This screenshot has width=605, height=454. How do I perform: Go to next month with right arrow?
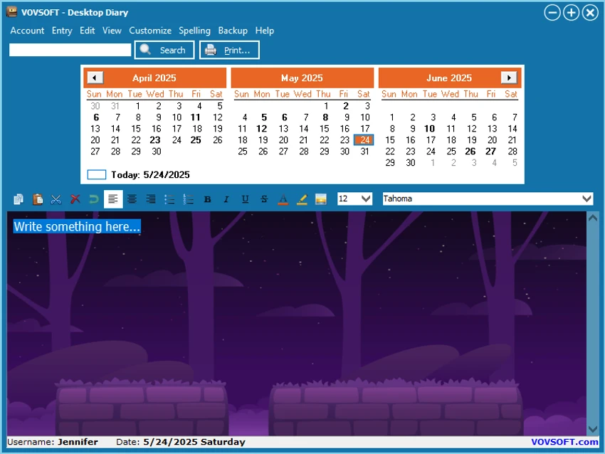click(x=508, y=78)
